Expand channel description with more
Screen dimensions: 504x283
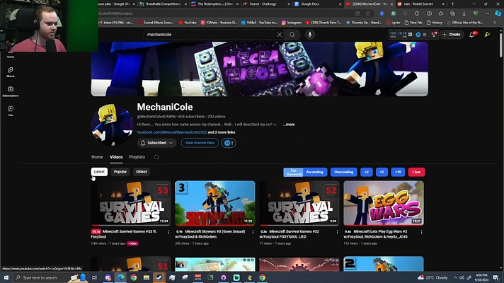coord(289,125)
